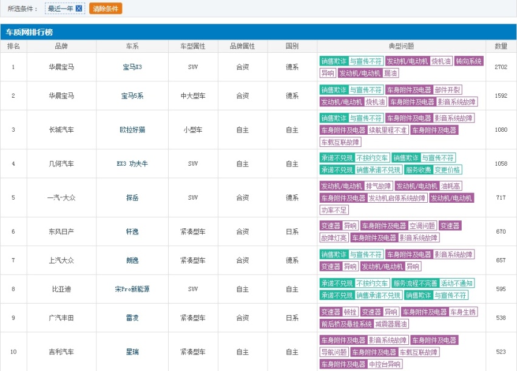Image resolution: width=517 pixels, height=371 pixels.
Task: Click the 广汽丰田 brand cell
Action: (x=61, y=318)
